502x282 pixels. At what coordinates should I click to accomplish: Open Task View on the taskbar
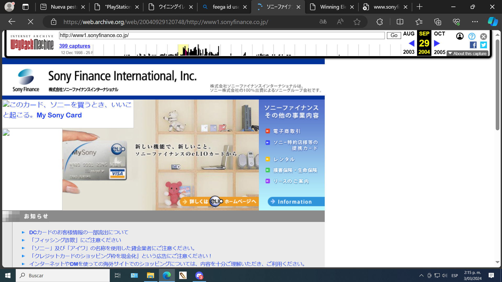pos(118,275)
